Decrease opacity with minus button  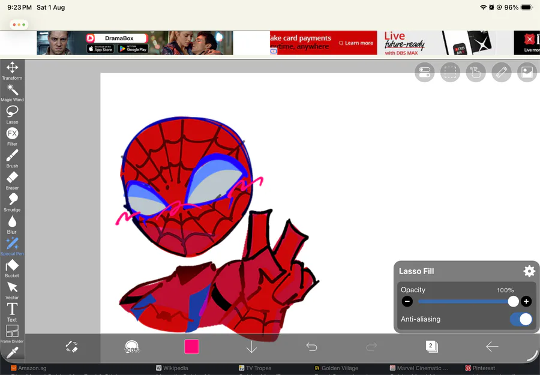407,302
